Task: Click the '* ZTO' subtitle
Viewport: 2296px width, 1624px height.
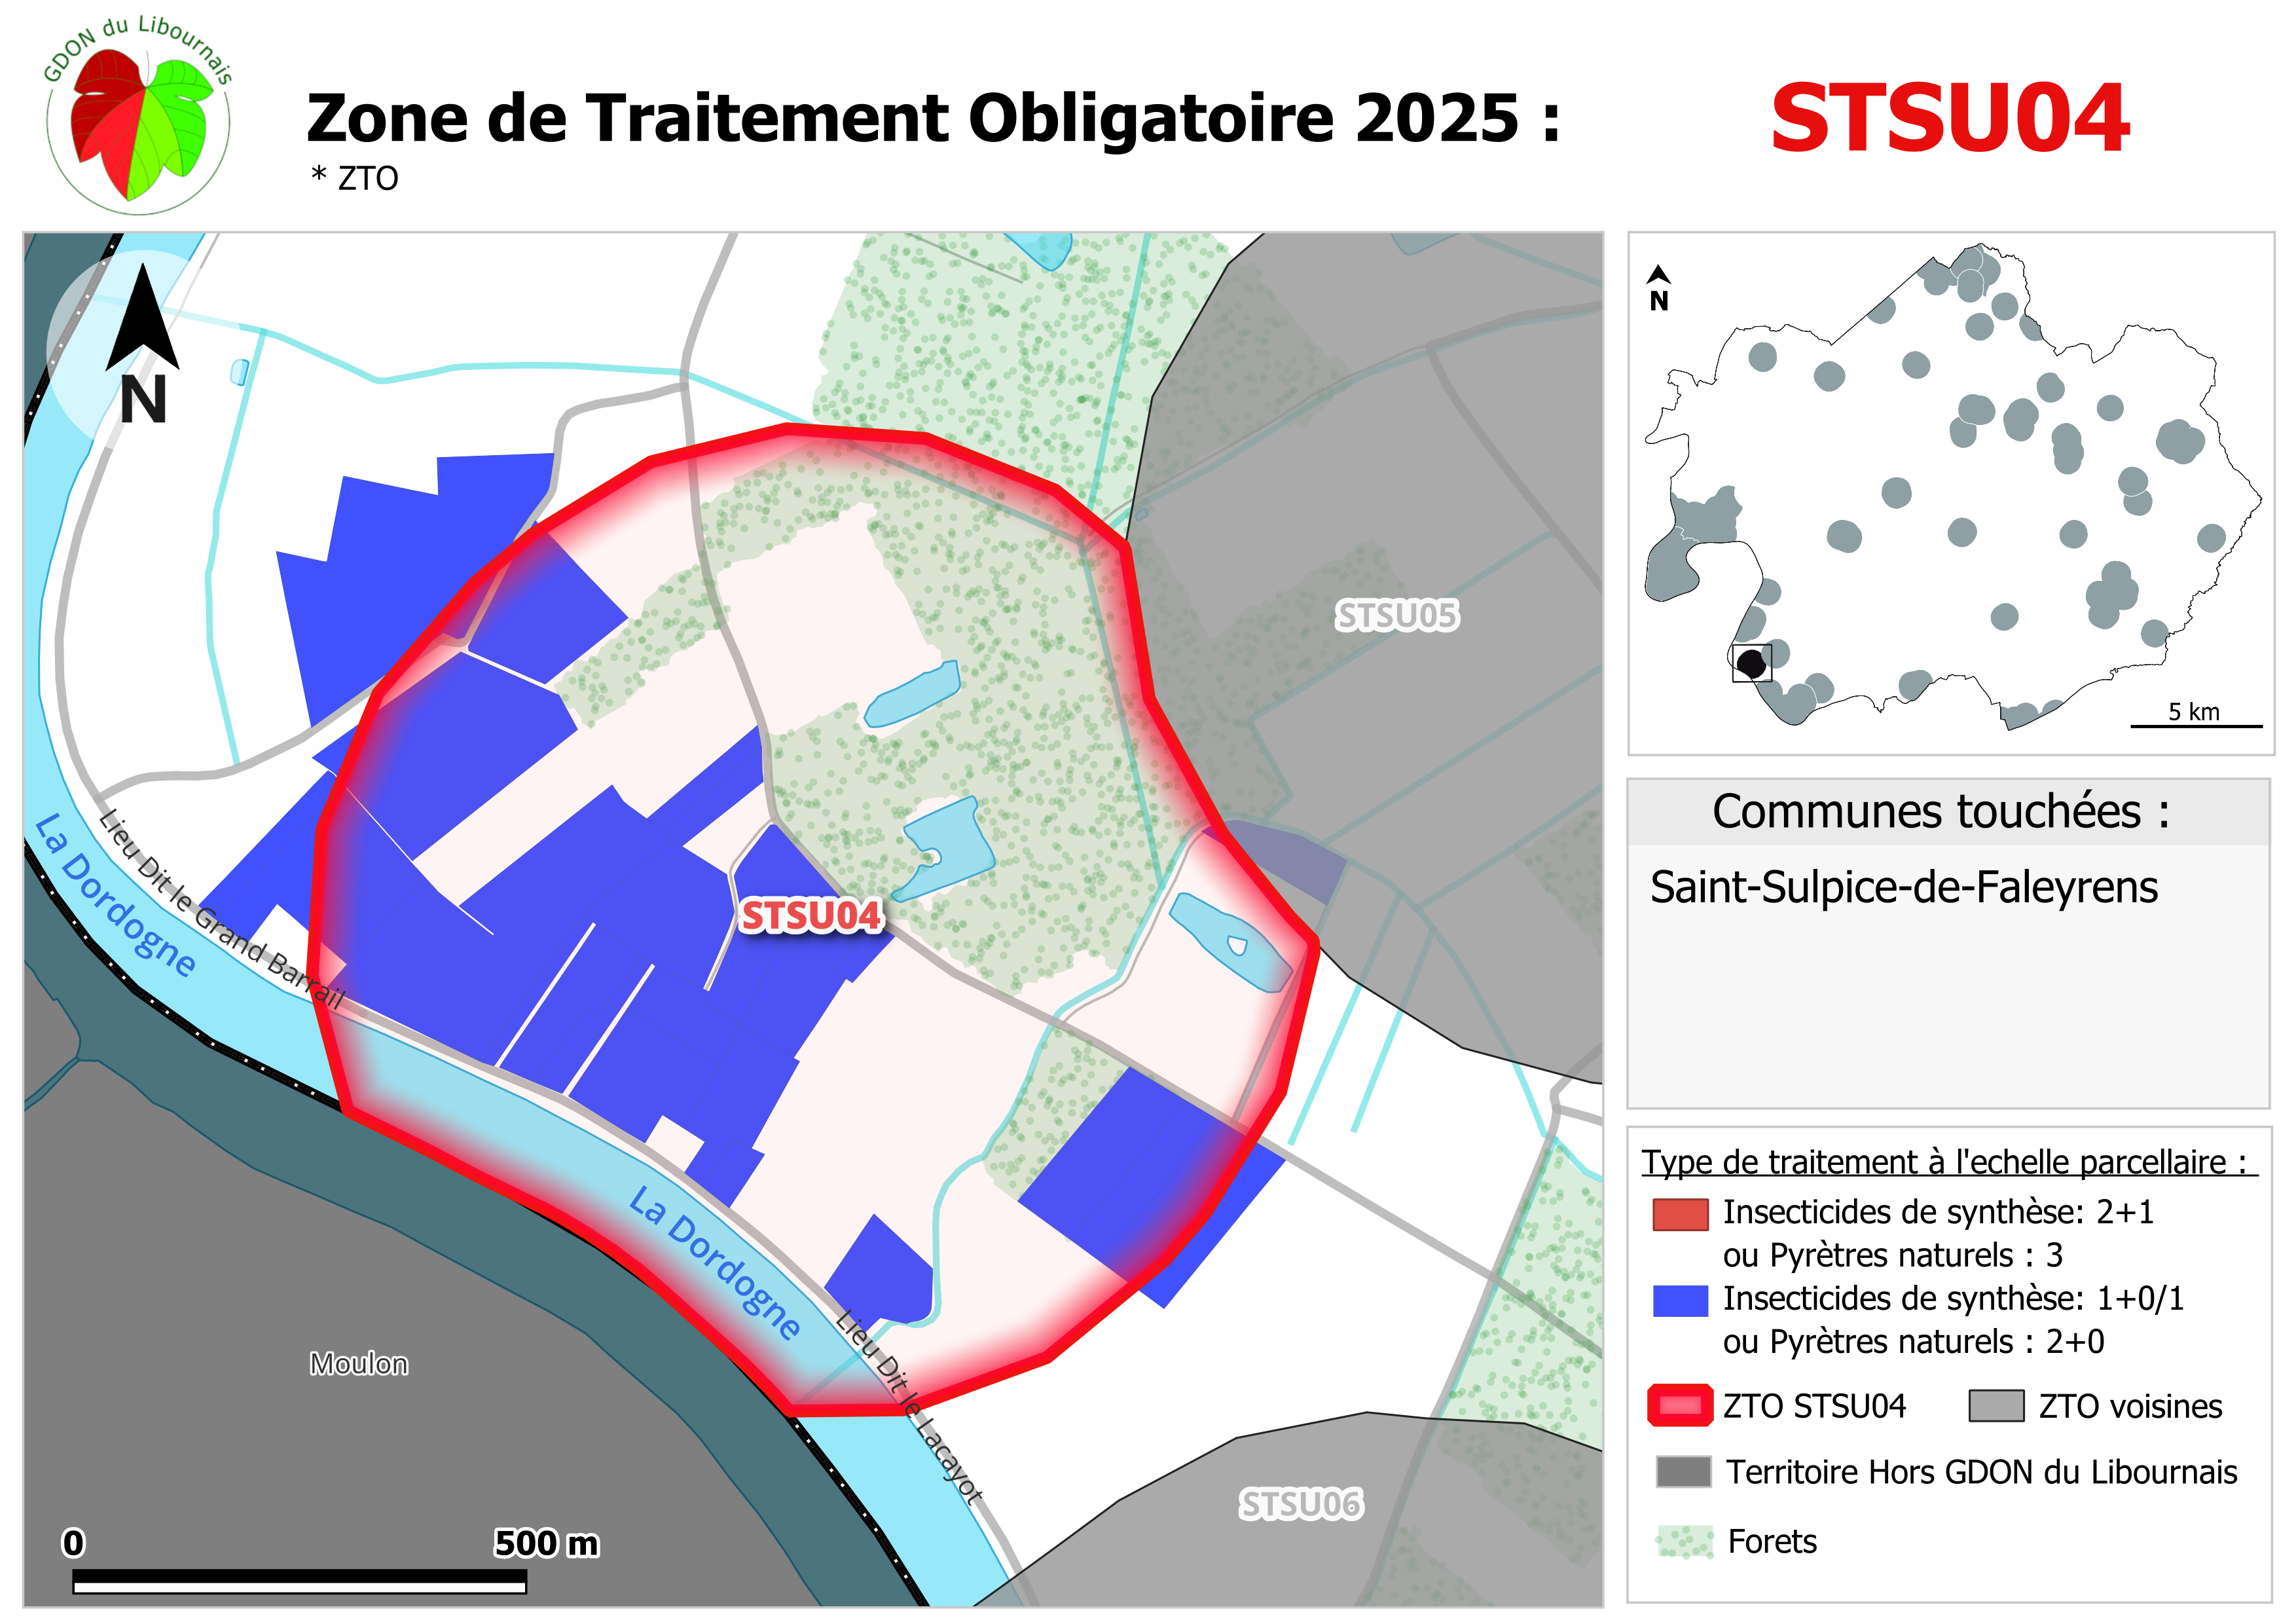Action: [x=355, y=178]
